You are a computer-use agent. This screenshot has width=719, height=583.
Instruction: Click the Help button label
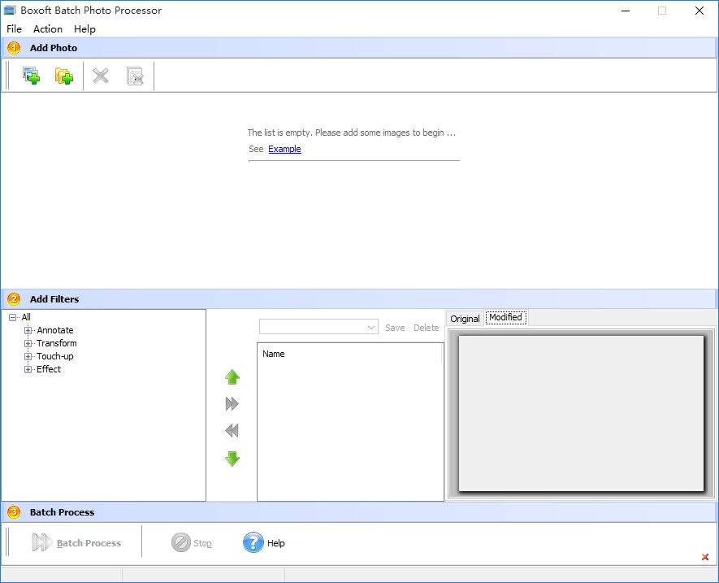pos(276,543)
